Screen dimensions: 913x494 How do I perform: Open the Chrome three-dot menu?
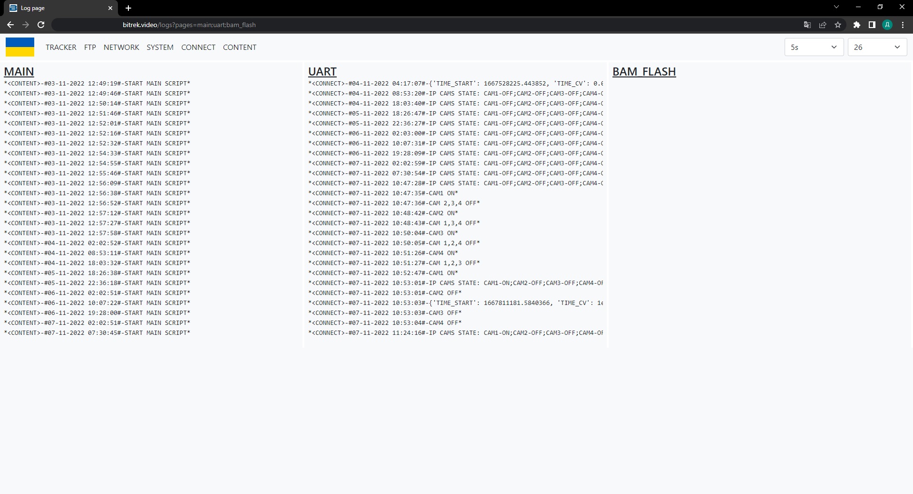point(903,25)
